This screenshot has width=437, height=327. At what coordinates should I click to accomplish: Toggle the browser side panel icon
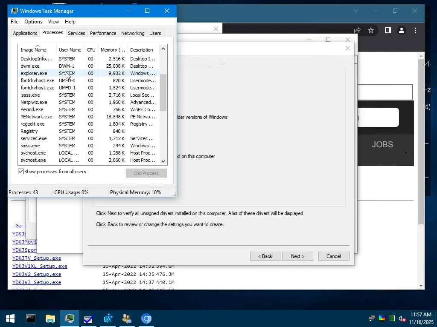[387, 30]
